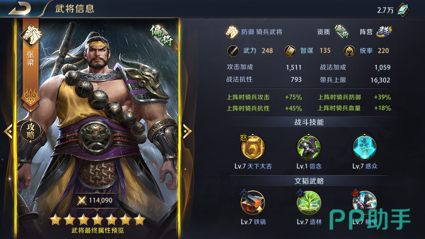Go to next general with right arrow
Screen dimensions: 425x239
(187, 131)
